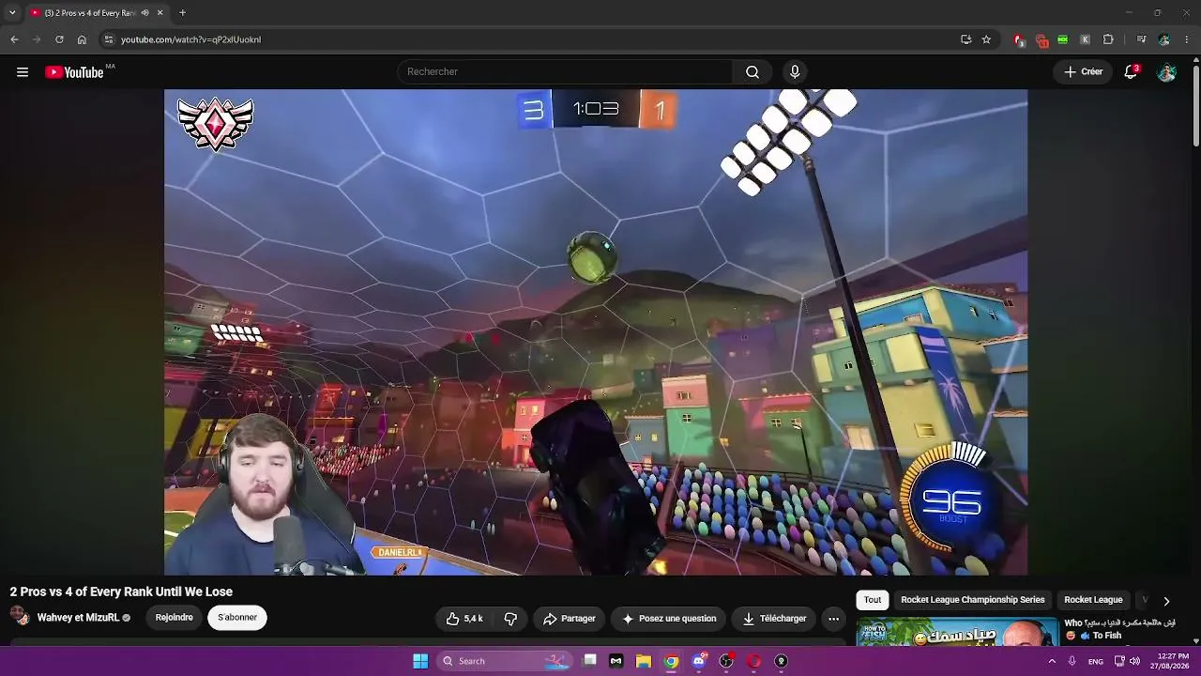1201x676 pixels.
Task: Subscribe with the S'abonner button
Action: click(237, 618)
